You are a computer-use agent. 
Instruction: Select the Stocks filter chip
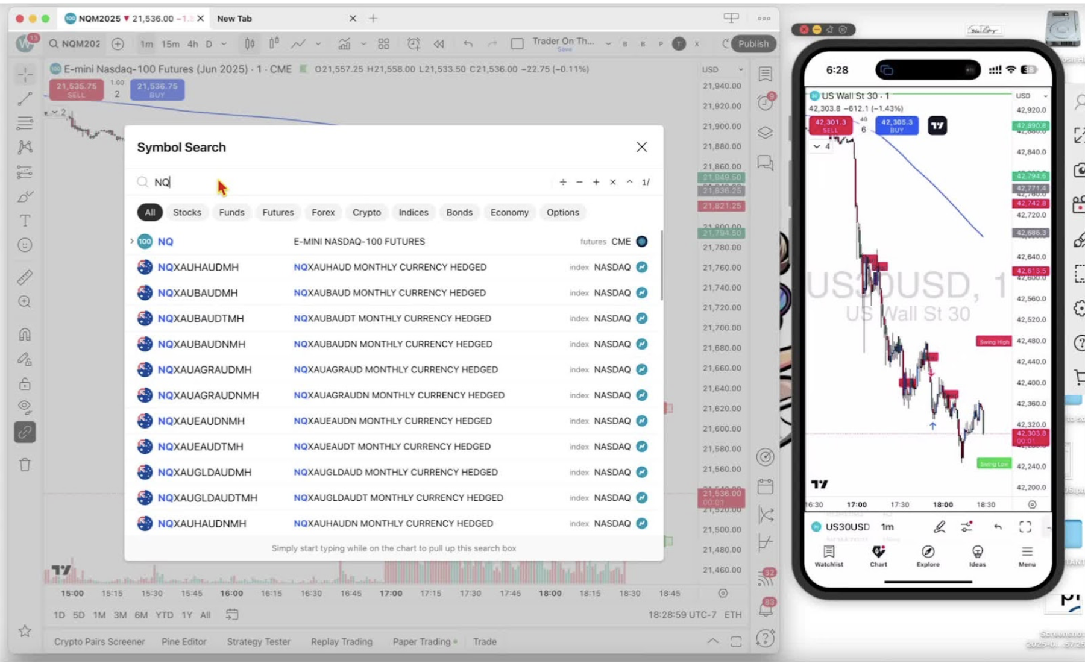(187, 212)
